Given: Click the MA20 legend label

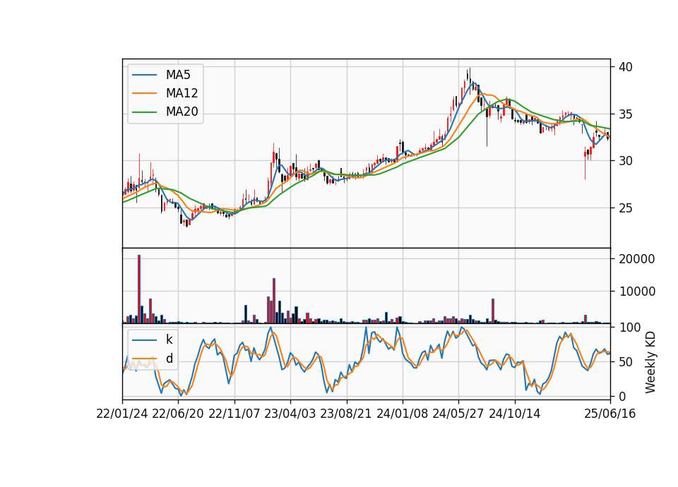Looking at the screenshot, I should click(x=182, y=112).
